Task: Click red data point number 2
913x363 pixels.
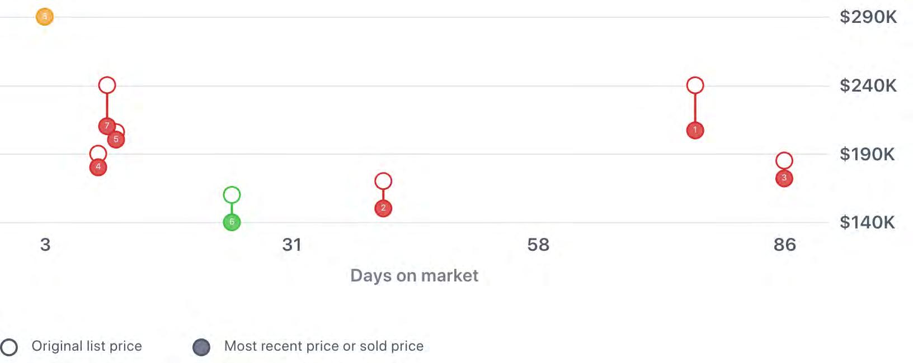Action: tap(383, 208)
